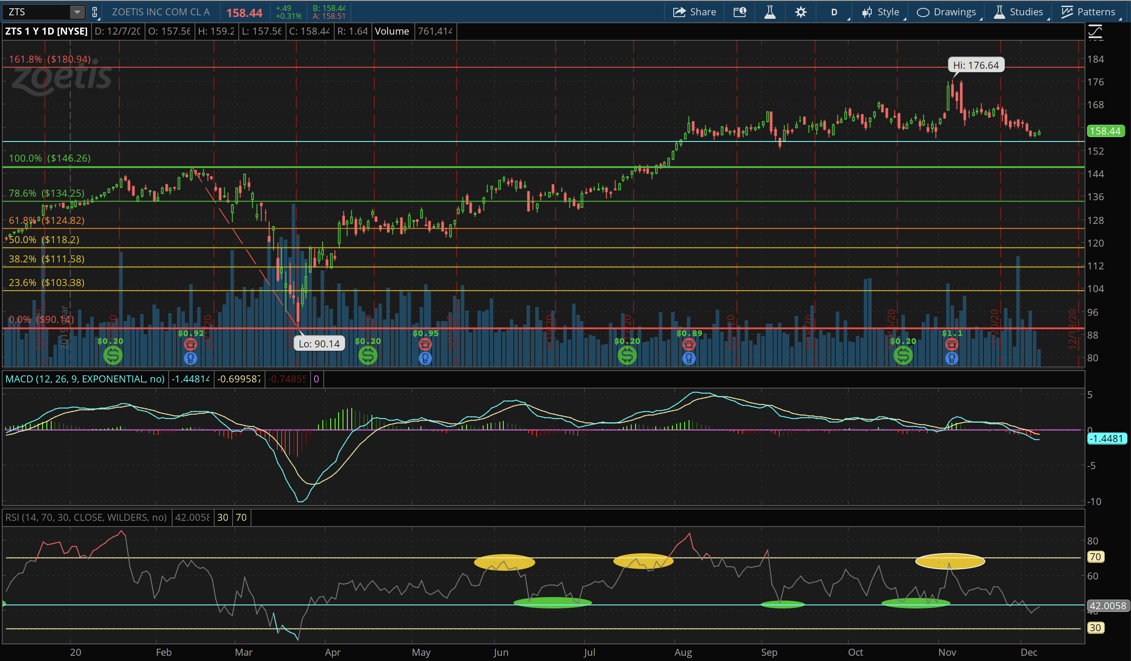Image resolution: width=1131 pixels, height=661 pixels.
Task: Click the RSI 30 oversold axis tag
Action: 1095,628
